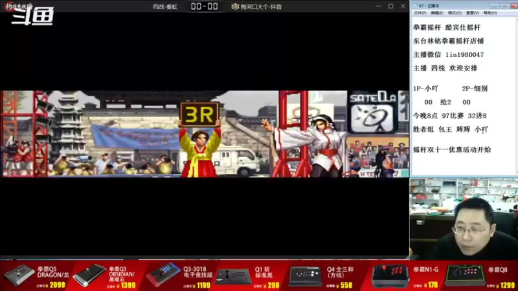Image resolution: width=518 pixels, height=291 pixels.
Task: Click the line 东台林铭拳霸摇杆店铺 in Notepad
Action: click(x=448, y=41)
